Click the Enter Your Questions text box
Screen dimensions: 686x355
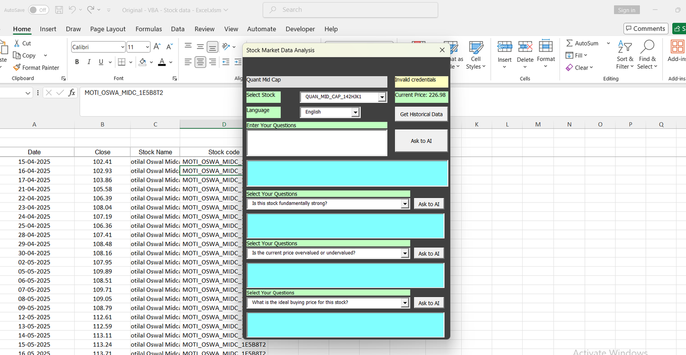tap(317, 143)
